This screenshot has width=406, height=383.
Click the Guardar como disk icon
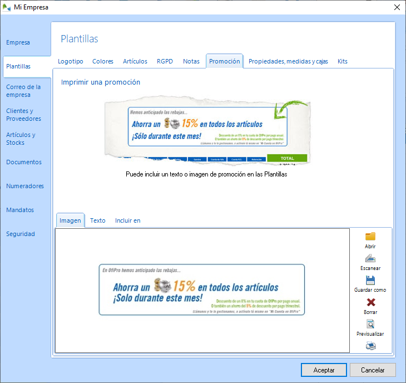pos(370,281)
